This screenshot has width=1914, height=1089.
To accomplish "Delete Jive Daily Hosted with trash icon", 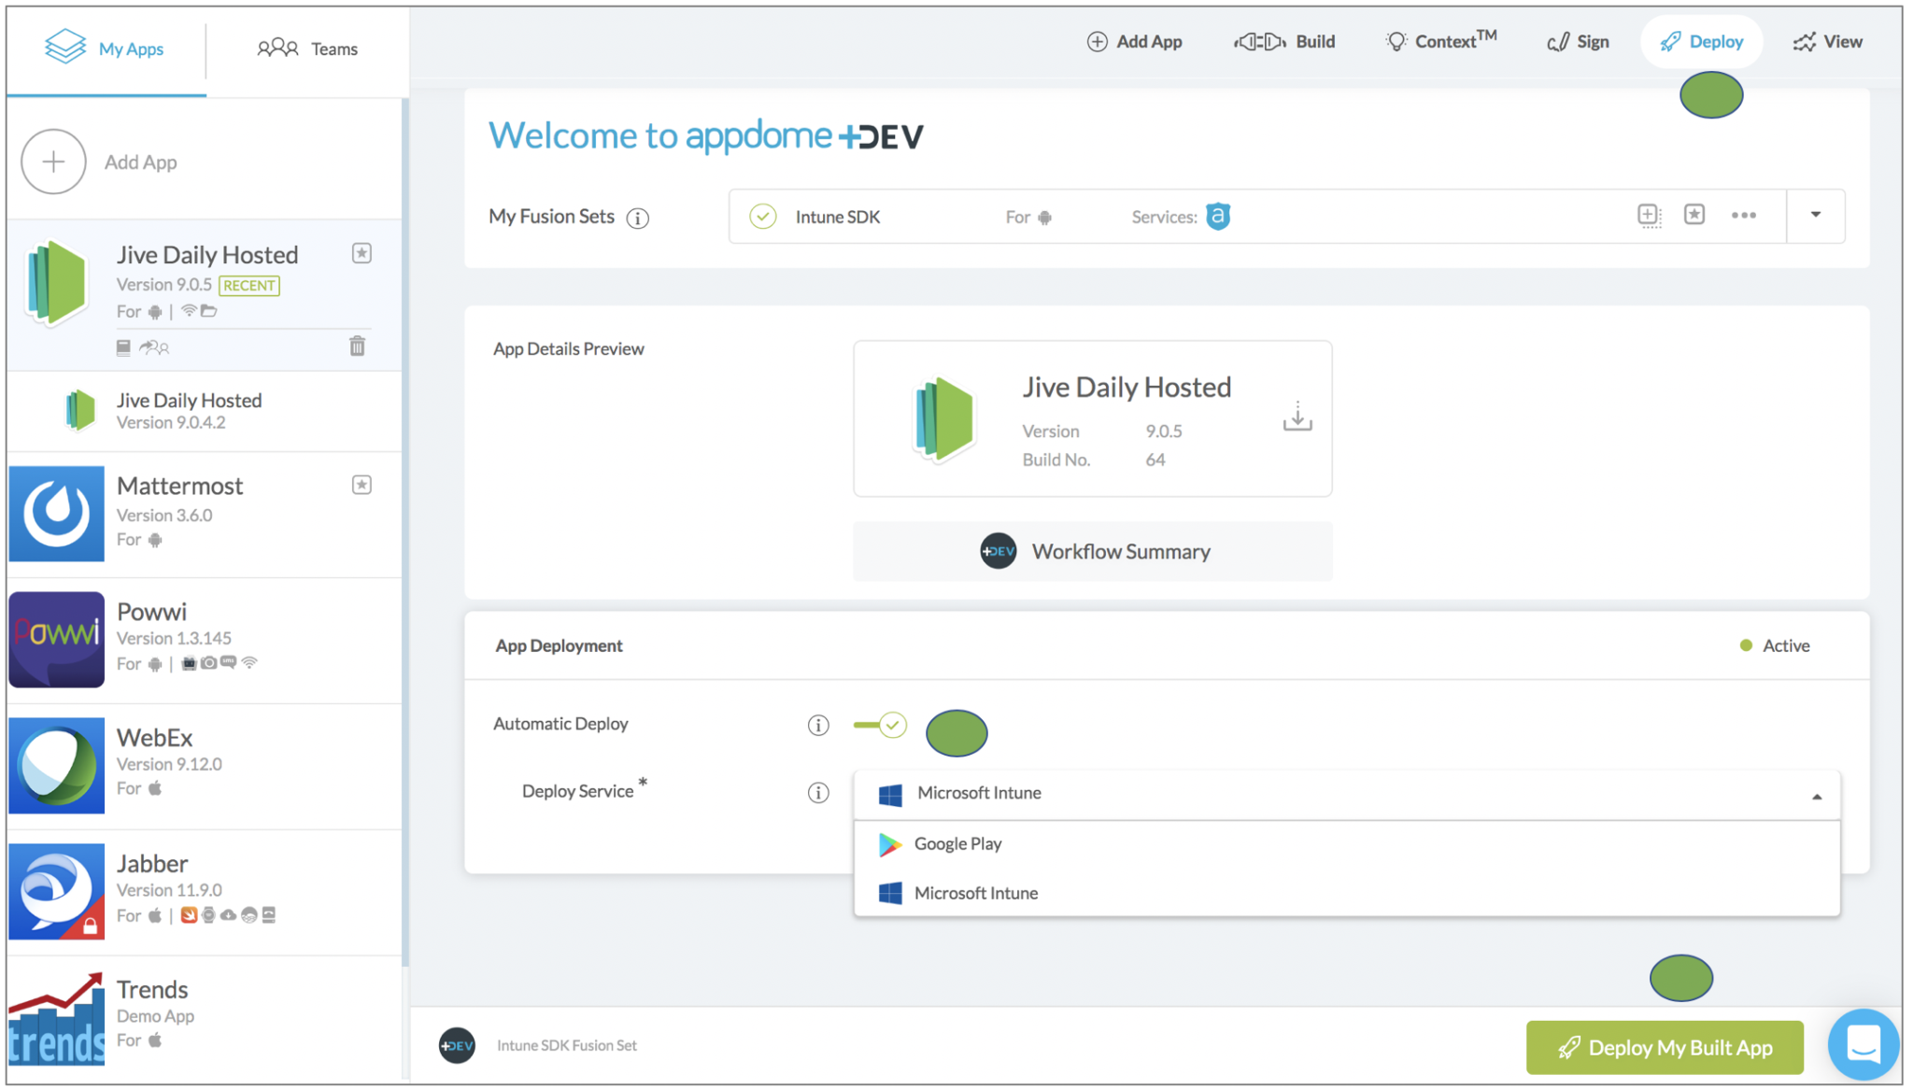I will (357, 346).
